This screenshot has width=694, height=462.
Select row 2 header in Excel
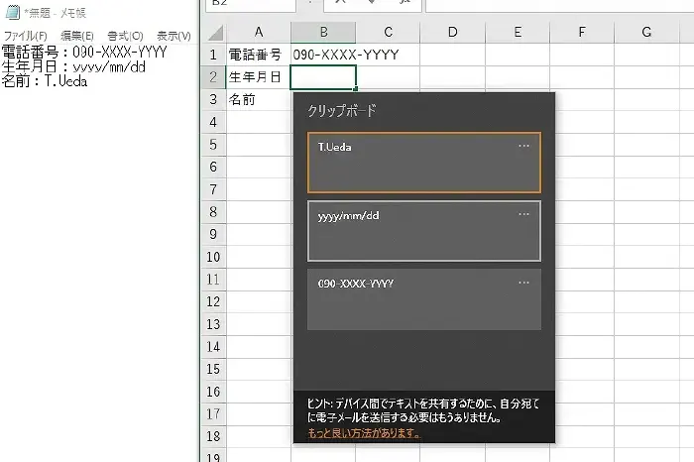[x=214, y=77]
